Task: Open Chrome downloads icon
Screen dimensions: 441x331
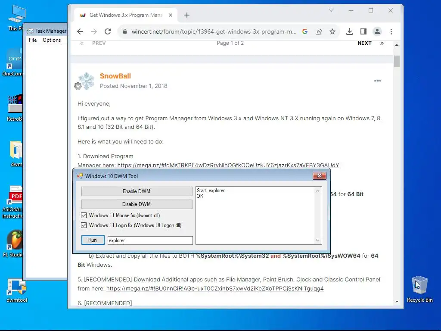Action: 350,31
